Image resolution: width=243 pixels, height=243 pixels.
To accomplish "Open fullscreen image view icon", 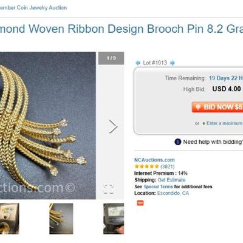I will [x=108, y=189].
